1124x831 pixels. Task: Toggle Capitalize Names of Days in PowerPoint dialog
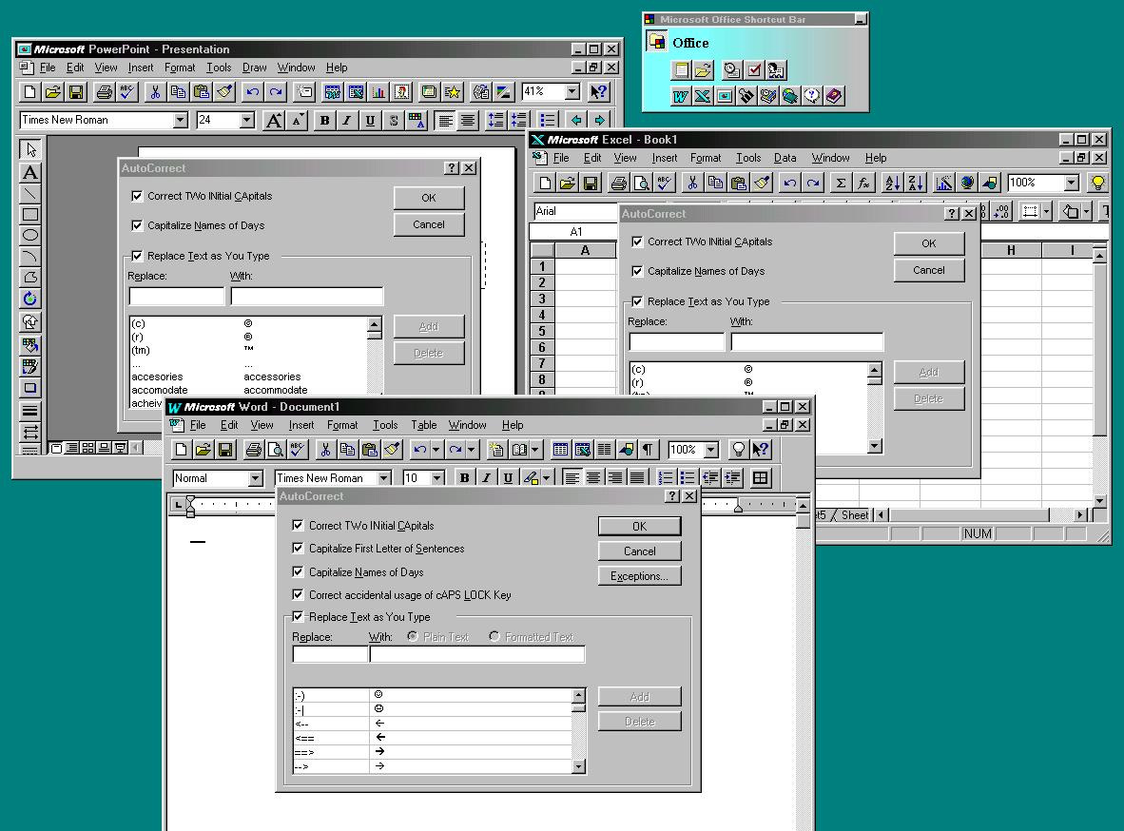coord(137,225)
